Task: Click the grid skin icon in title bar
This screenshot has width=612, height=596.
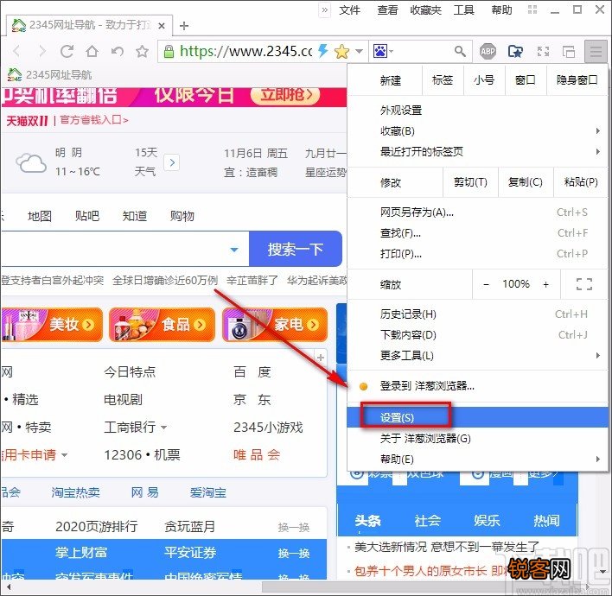Action: point(532,10)
